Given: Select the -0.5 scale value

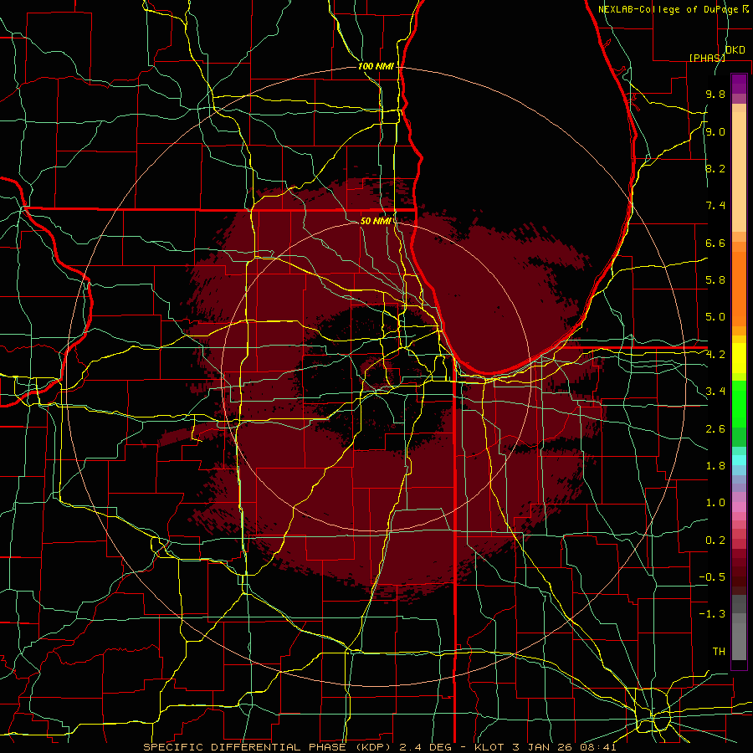Looking at the screenshot, I should pos(712,576).
